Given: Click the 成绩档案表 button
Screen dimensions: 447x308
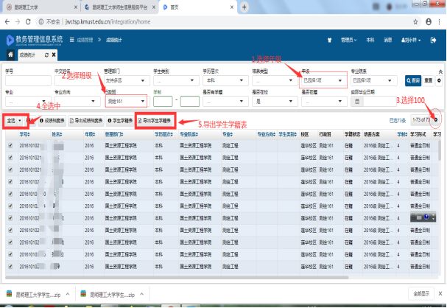Looking at the screenshot, I should point(52,121).
